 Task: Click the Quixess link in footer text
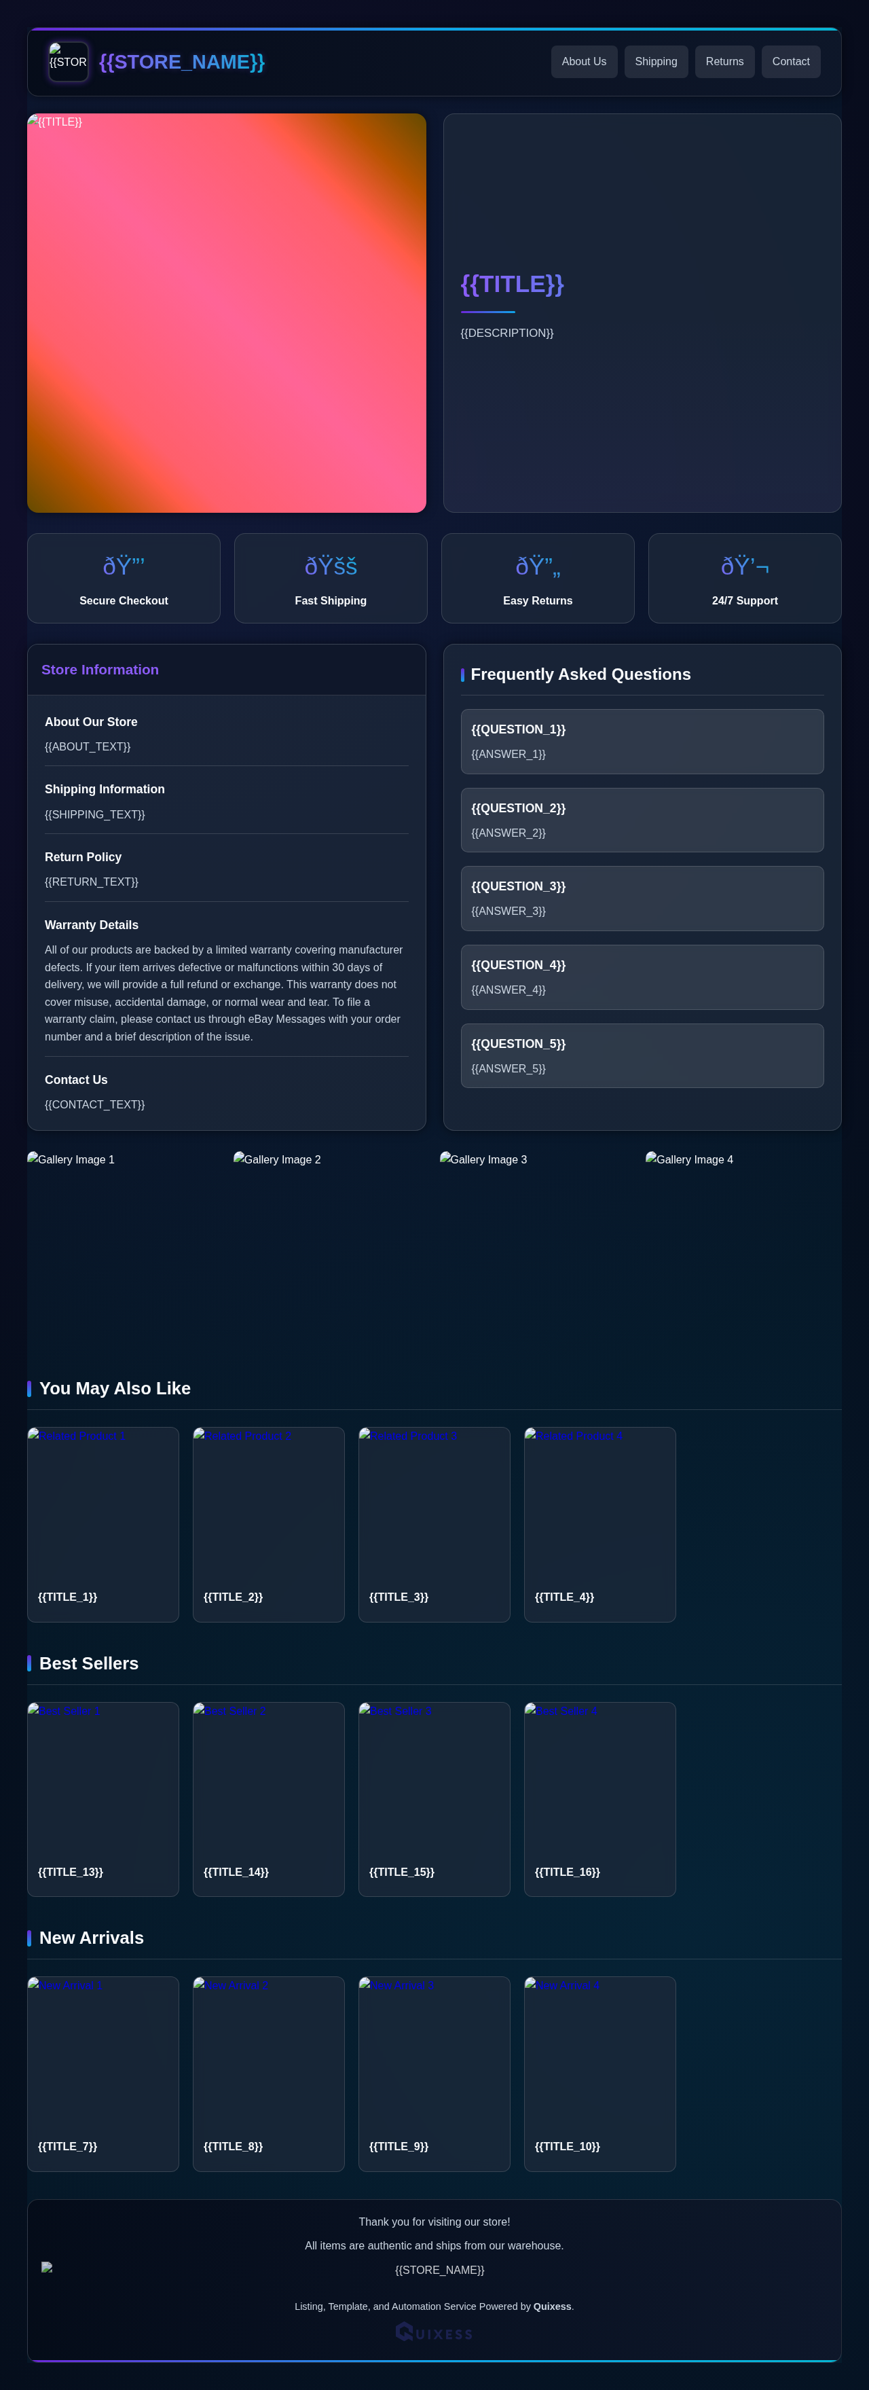tap(552, 2306)
